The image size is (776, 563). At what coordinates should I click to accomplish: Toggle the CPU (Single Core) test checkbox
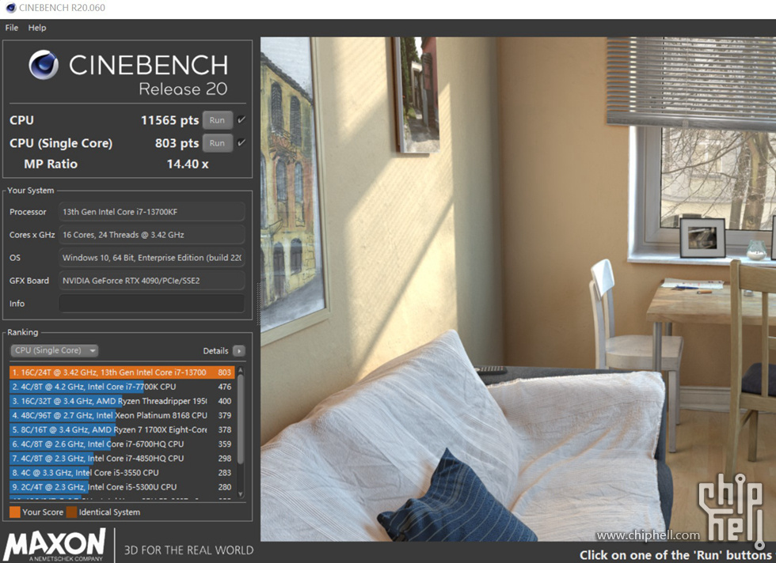tap(242, 143)
